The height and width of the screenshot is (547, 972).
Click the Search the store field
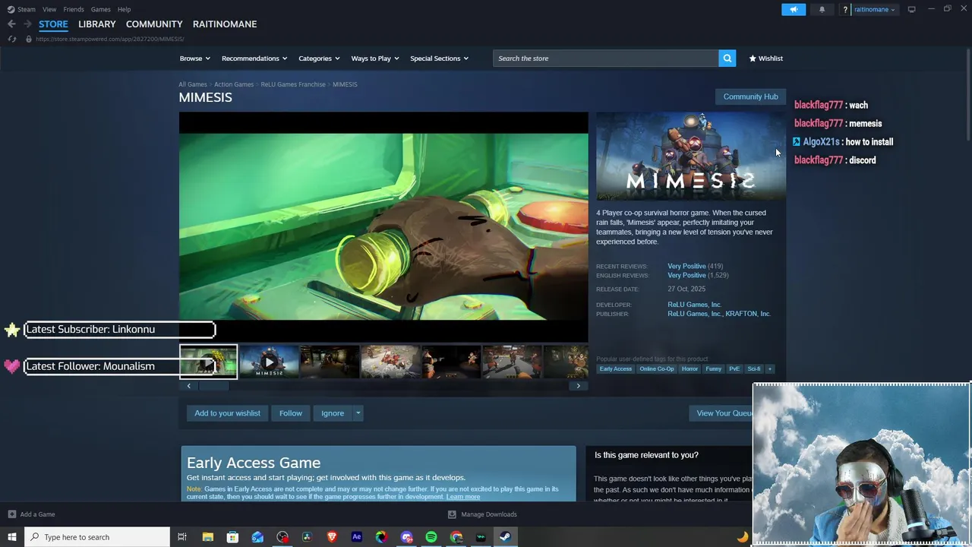(606, 58)
